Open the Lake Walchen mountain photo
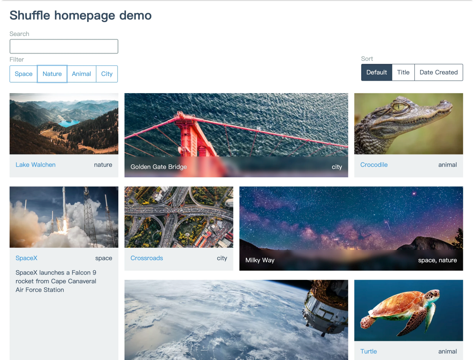Image resolution: width=474 pixels, height=360 pixels. coord(64,124)
